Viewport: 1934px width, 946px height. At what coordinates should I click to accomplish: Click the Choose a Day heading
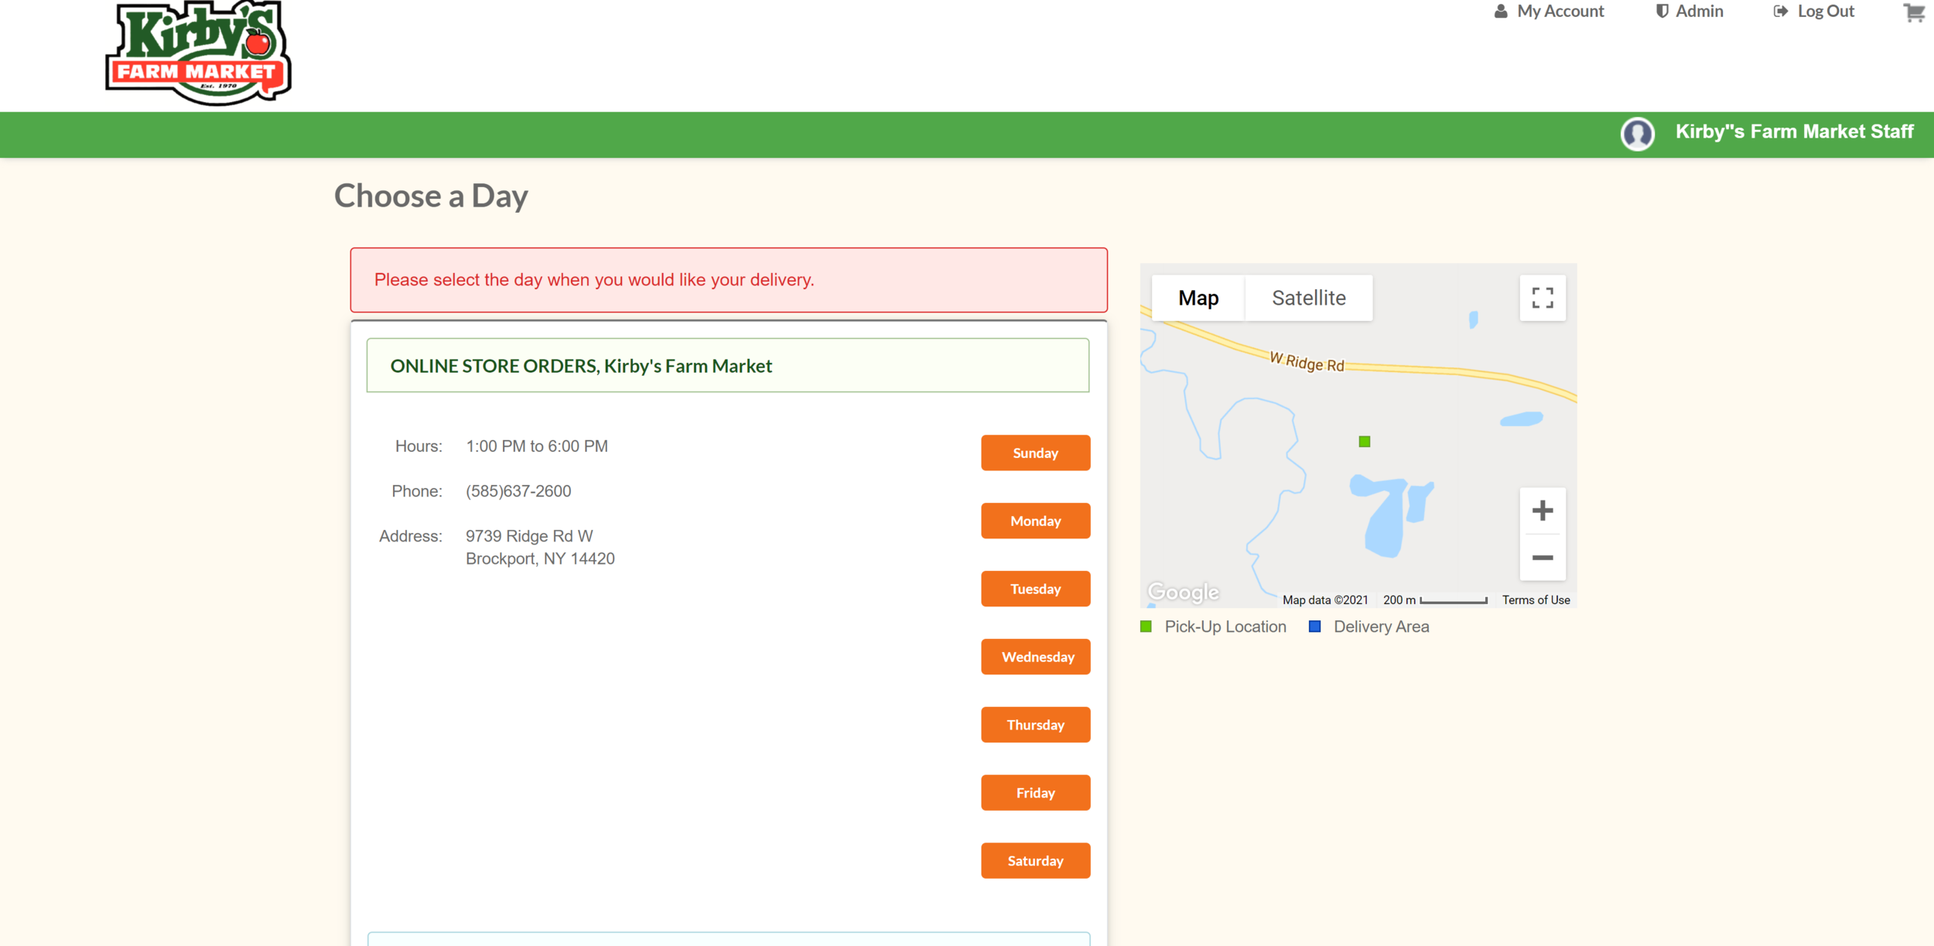[x=431, y=196]
